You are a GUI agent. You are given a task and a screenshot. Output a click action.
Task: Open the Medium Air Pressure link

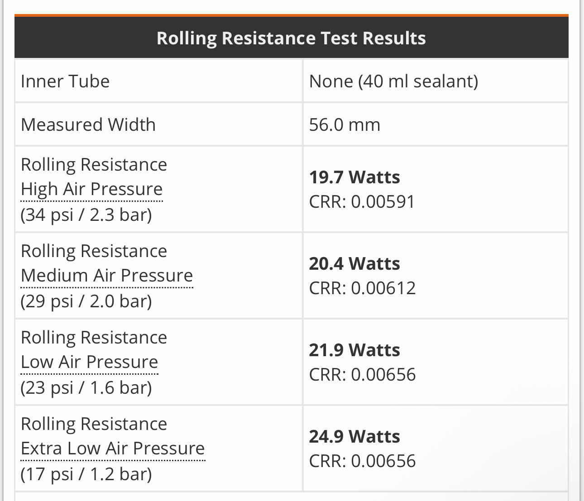[x=107, y=276]
